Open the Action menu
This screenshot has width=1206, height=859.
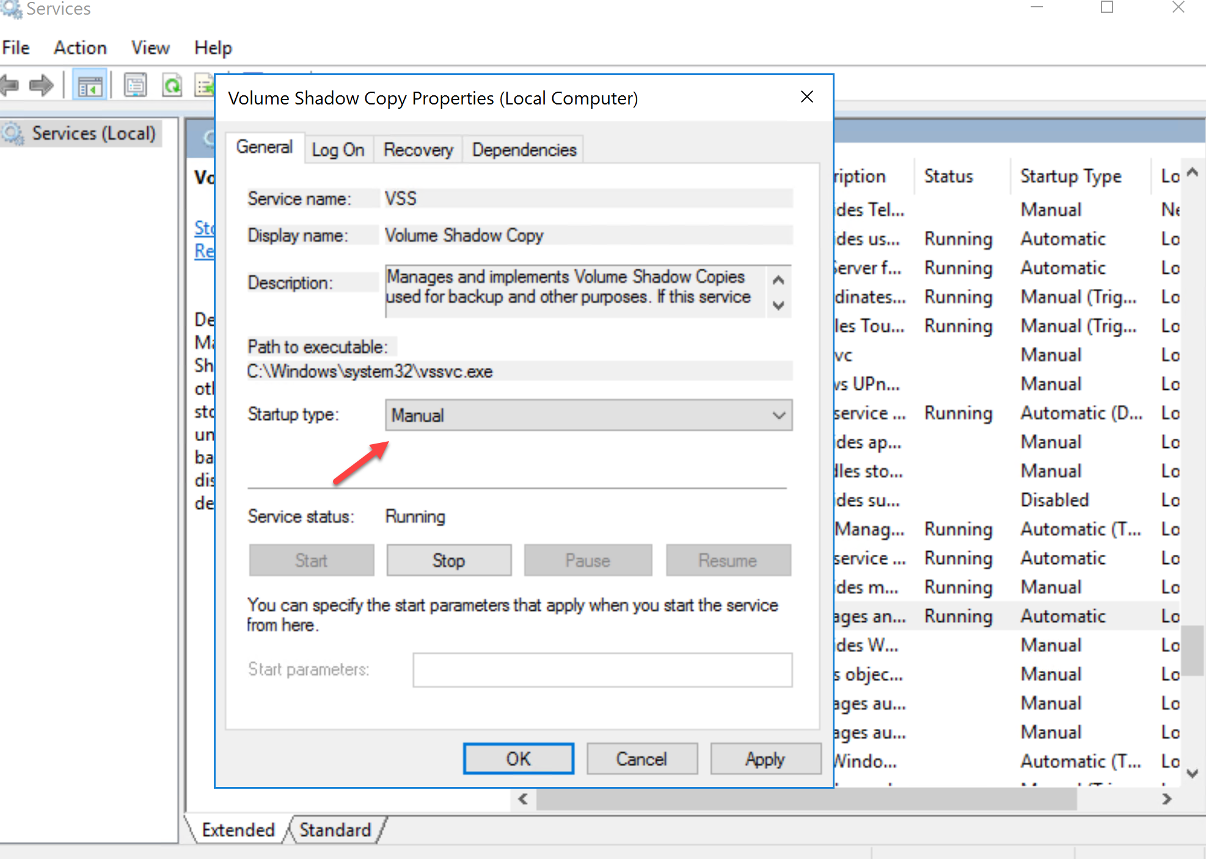pyautogui.click(x=80, y=48)
